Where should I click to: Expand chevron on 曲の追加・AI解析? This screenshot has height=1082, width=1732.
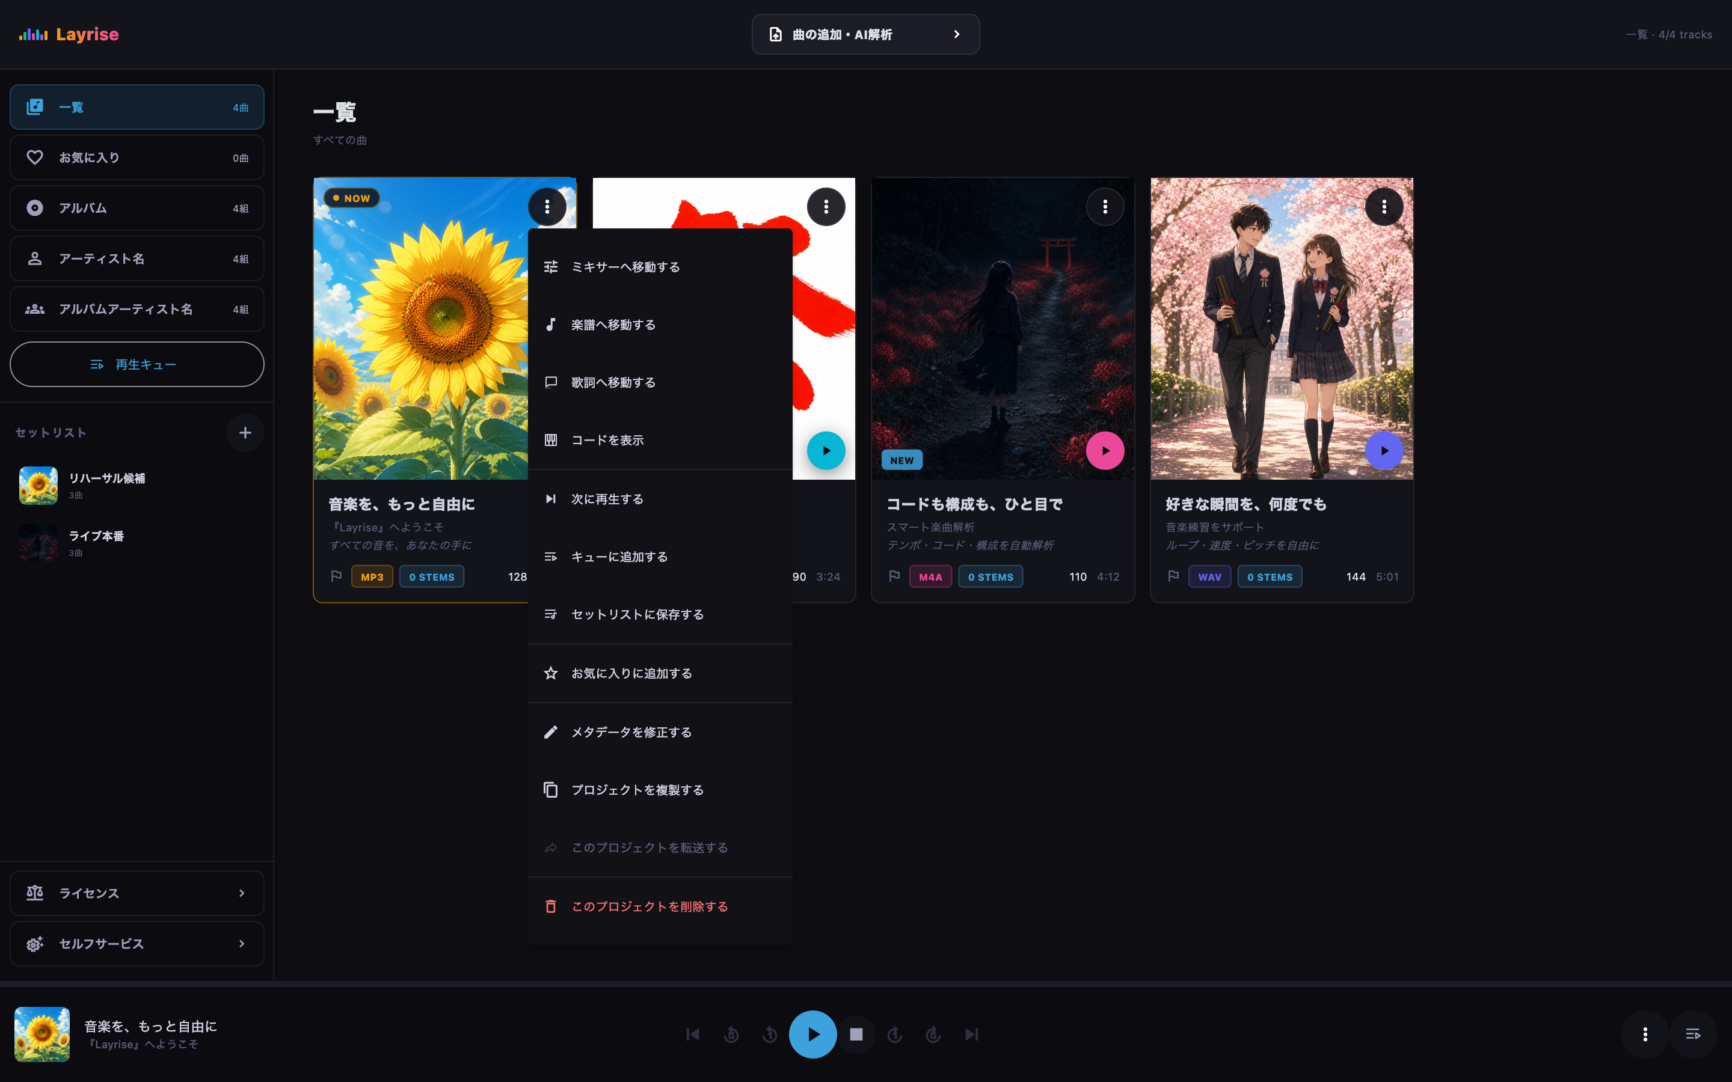point(957,34)
